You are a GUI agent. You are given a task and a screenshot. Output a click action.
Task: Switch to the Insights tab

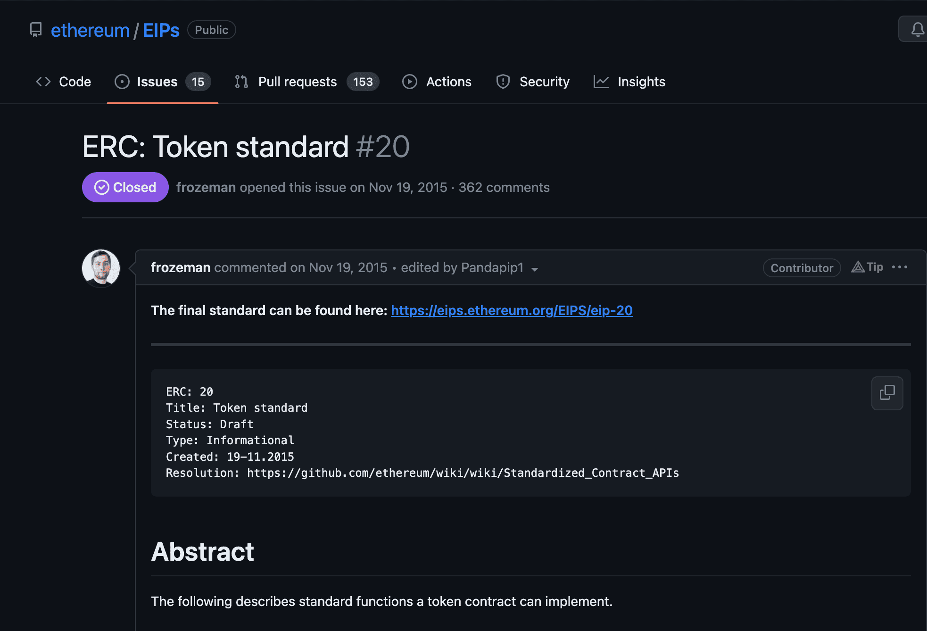coord(641,82)
